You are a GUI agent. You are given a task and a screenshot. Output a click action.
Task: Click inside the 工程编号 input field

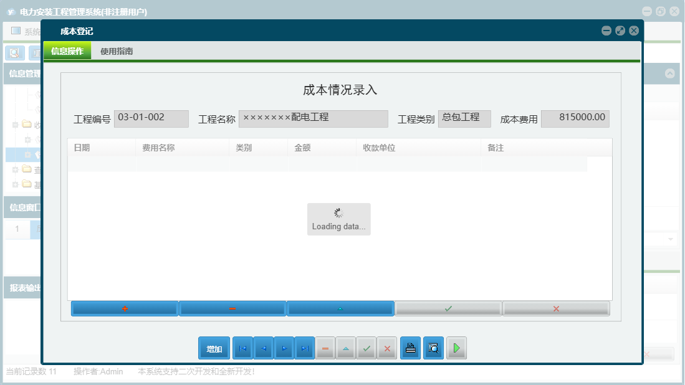[x=151, y=118]
